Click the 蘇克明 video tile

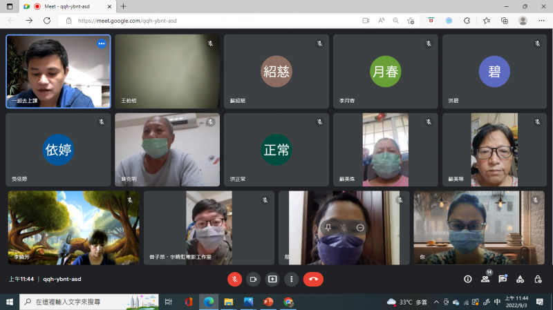coord(167,150)
